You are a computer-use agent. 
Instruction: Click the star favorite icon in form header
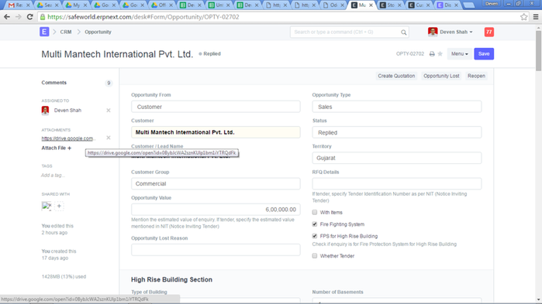[x=440, y=54]
